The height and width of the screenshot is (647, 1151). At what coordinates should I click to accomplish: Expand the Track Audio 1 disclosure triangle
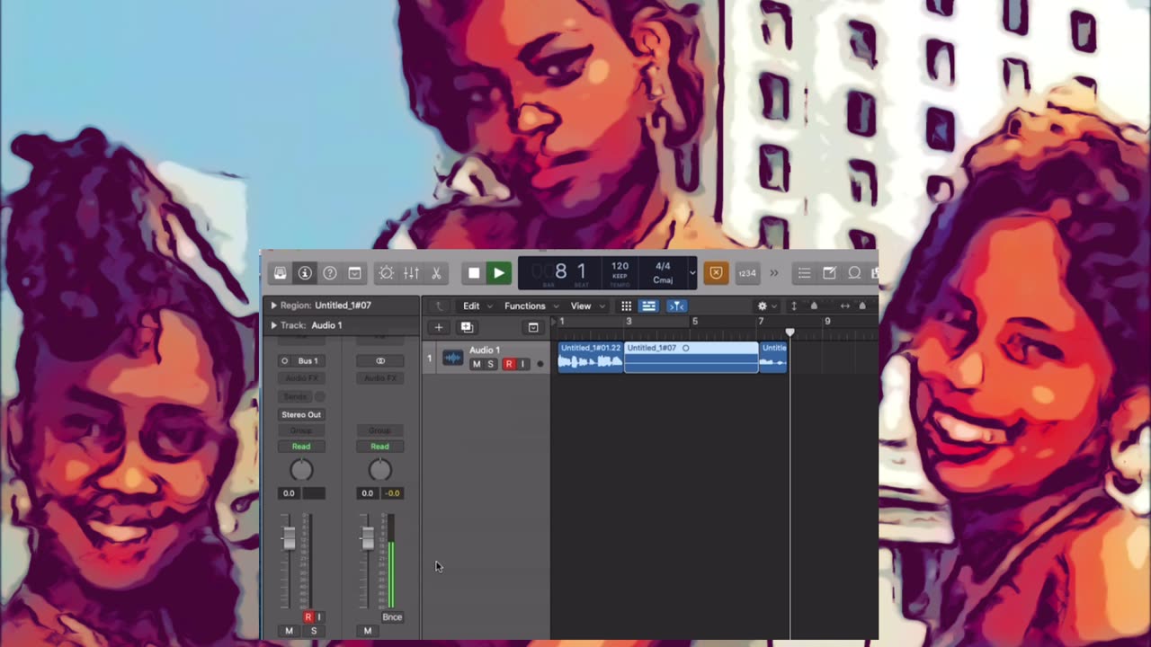(273, 325)
